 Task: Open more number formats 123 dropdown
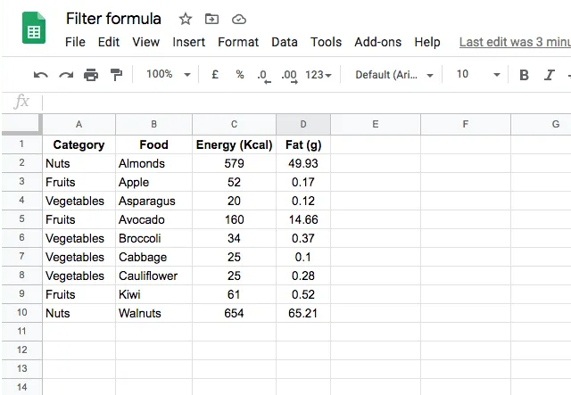coord(319,75)
